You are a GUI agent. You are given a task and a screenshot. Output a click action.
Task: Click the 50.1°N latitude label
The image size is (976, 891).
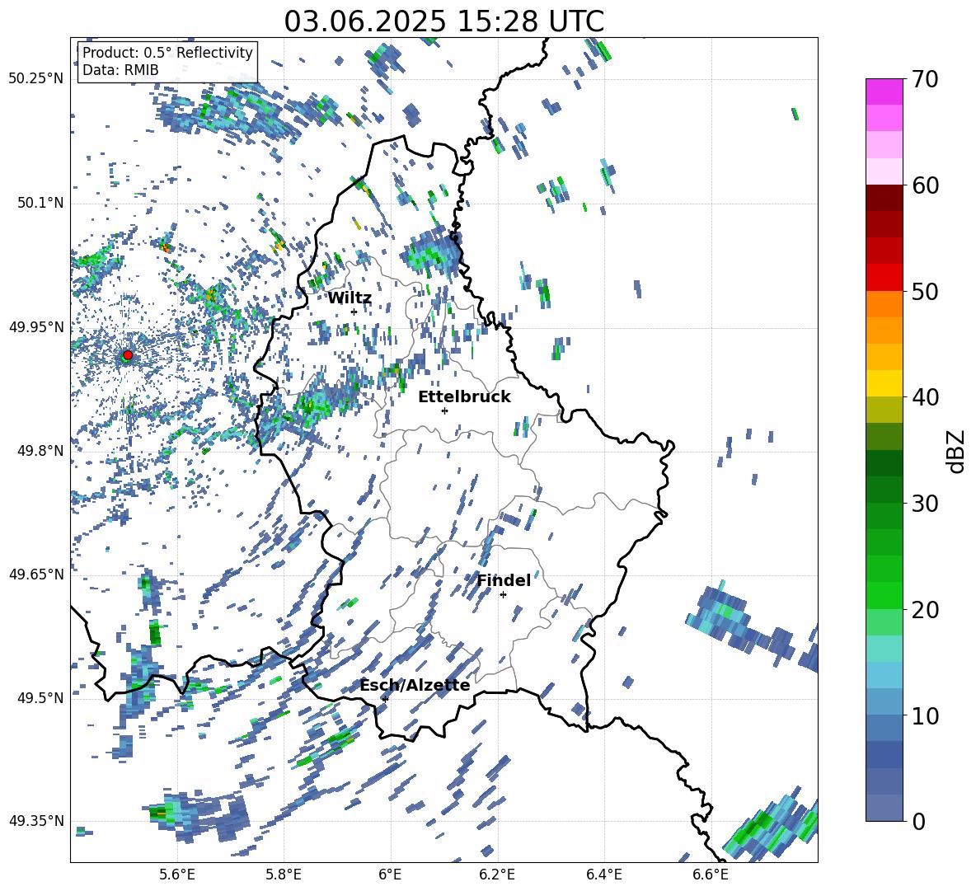pyautogui.click(x=40, y=204)
